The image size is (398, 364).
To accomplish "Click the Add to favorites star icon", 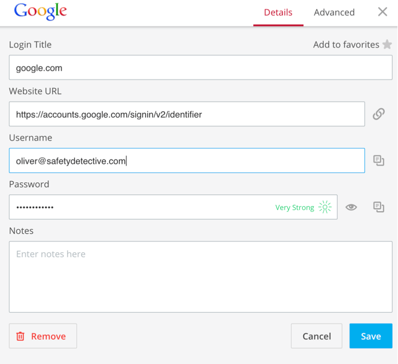I will tap(387, 45).
